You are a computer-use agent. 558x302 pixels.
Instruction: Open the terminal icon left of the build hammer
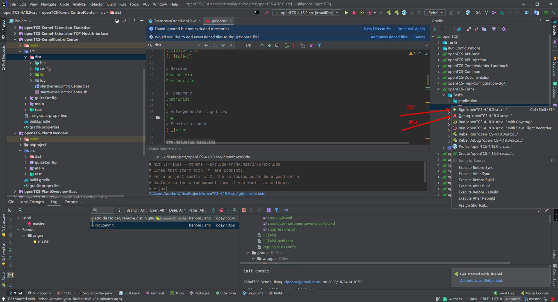257,13
